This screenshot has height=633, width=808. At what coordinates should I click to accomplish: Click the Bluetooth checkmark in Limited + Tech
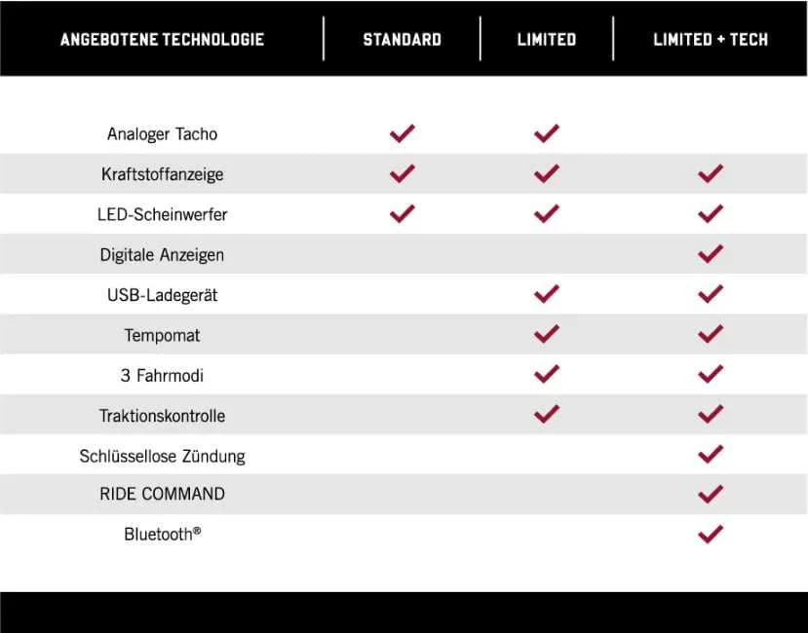(711, 535)
